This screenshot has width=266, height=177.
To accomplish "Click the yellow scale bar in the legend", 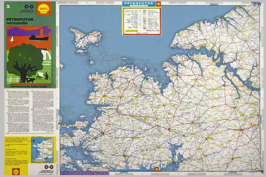I will pos(131,31).
